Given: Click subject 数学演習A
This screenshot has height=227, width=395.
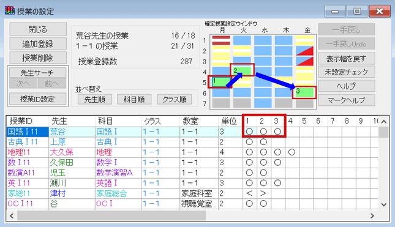Looking at the screenshot, I should click(x=115, y=173).
